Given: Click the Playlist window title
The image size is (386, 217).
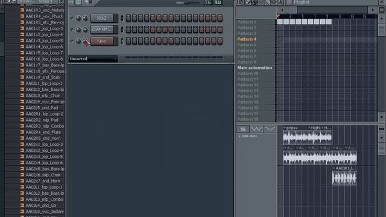Looking at the screenshot, I should 302,2.
